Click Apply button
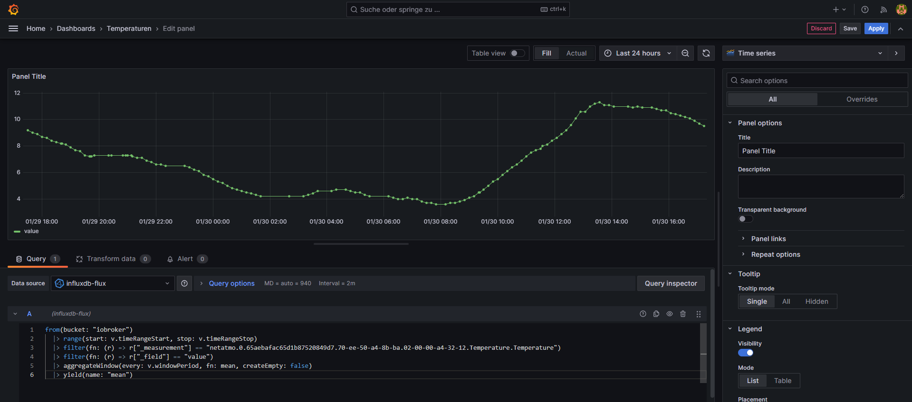 tap(876, 28)
